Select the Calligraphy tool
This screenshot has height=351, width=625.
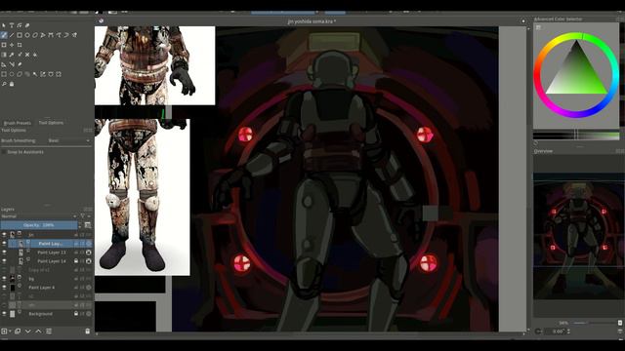tap(27, 25)
